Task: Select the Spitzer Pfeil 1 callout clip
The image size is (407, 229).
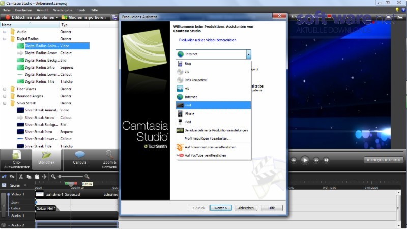Action: [46, 208]
